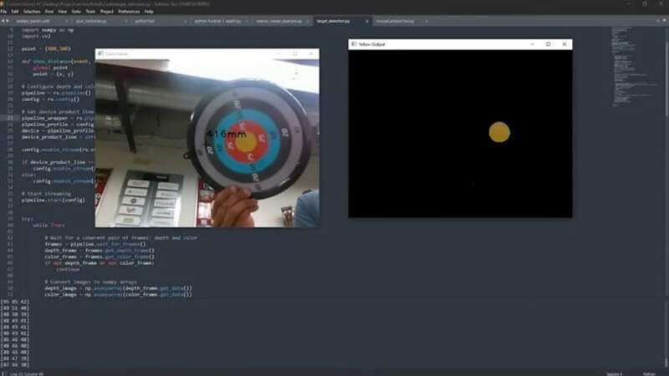669x376 pixels.
Task: Open the Selection menu
Action: pos(29,12)
